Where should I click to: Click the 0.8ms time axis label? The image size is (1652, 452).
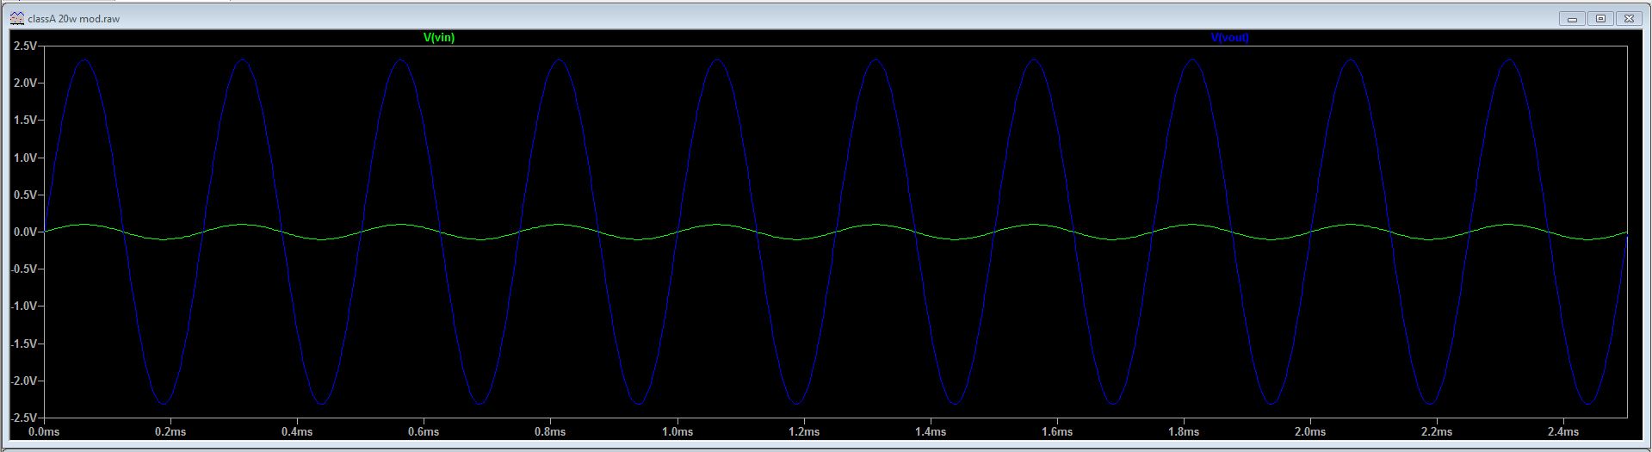pos(550,431)
